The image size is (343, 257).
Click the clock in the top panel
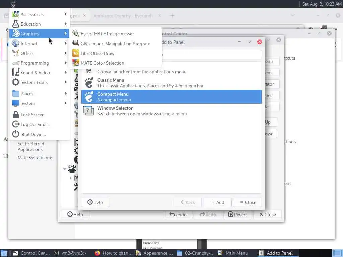[322, 4]
